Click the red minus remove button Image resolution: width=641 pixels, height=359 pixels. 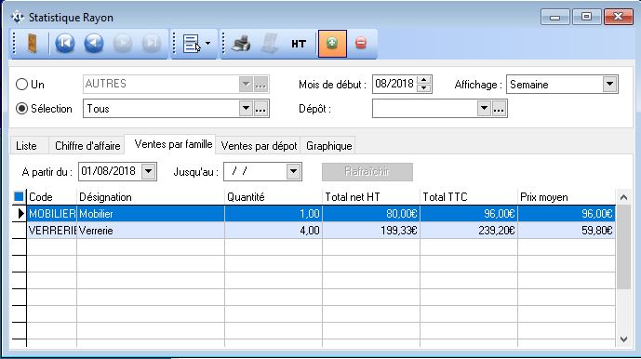[361, 44]
